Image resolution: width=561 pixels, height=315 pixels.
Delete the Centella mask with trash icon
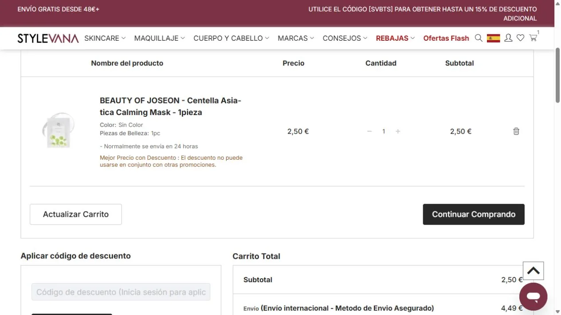coord(516,131)
